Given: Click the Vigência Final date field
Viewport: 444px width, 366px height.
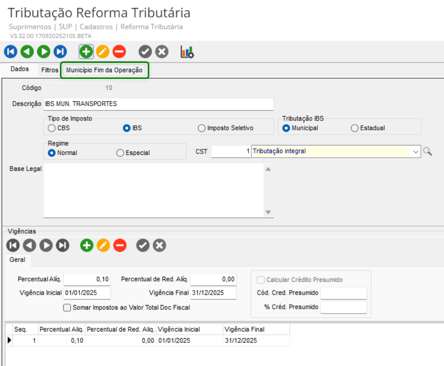Looking at the screenshot, I should (213, 293).
